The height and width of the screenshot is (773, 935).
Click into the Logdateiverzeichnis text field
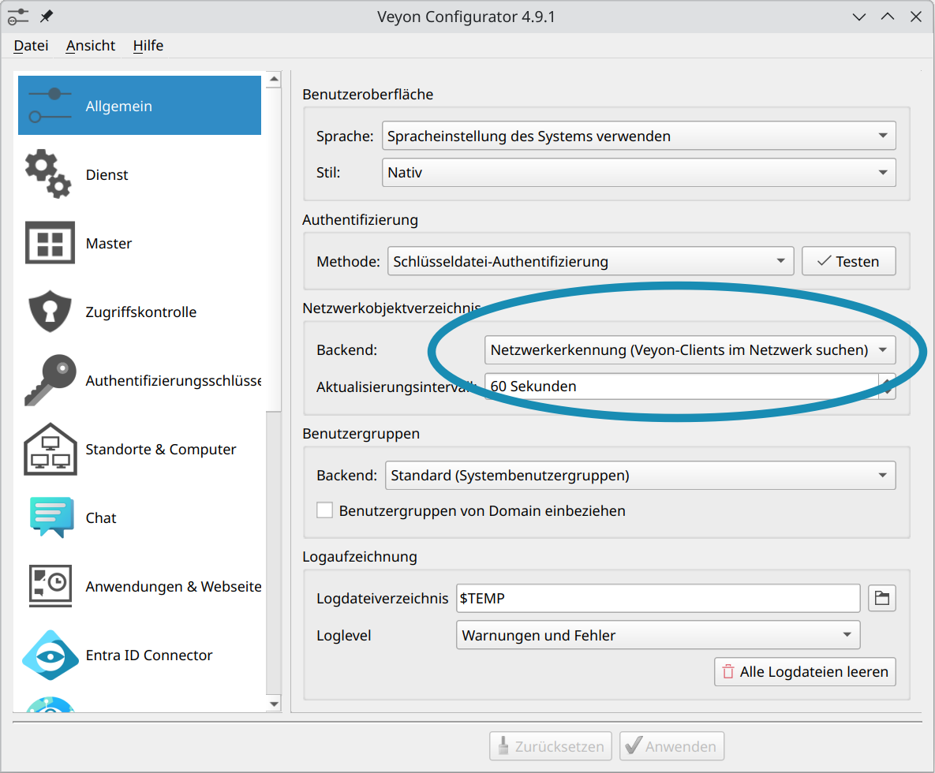(657, 599)
